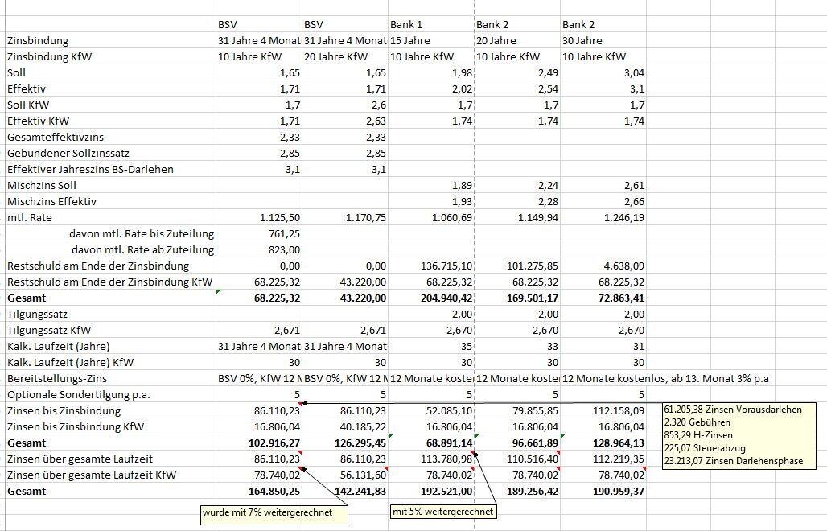The width and height of the screenshot is (827, 531).
Task: Select the "davon mtl. Rate bis Zuteilung" cell
Action: [x=142, y=233]
